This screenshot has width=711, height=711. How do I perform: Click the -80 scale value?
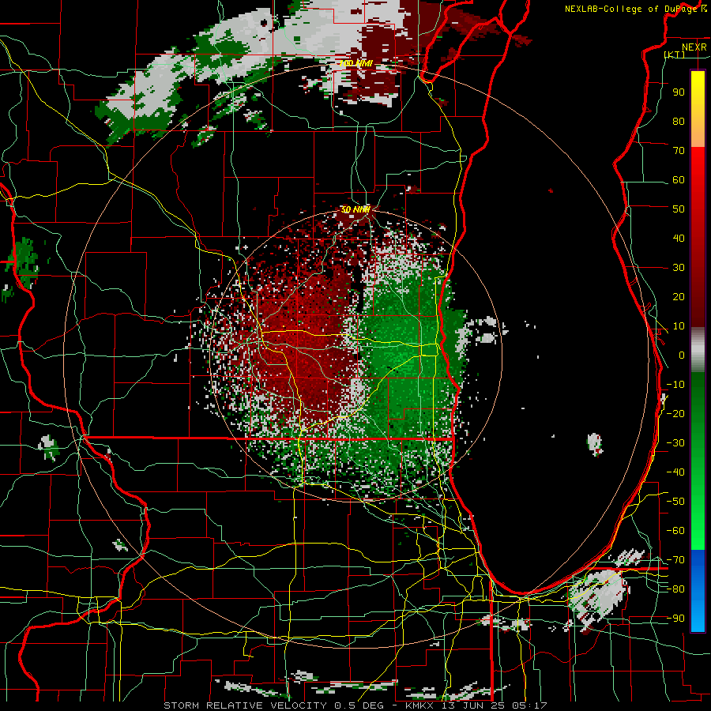point(675,589)
